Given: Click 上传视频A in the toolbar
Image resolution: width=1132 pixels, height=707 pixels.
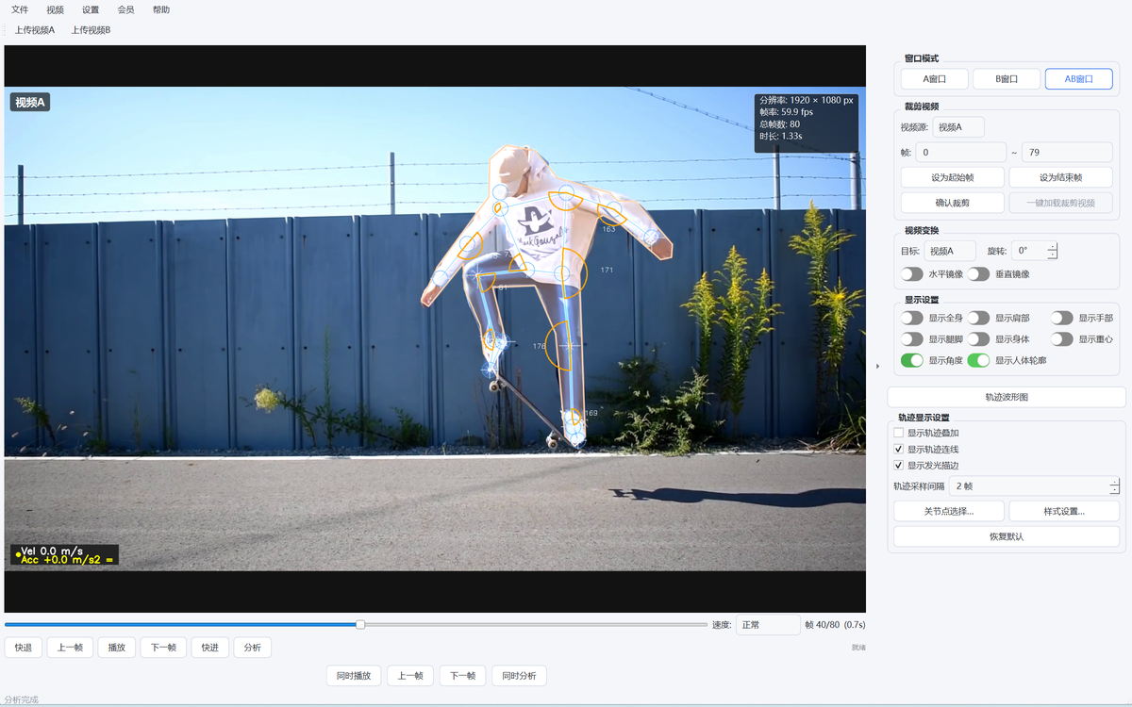Looking at the screenshot, I should [x=35, y=30].
